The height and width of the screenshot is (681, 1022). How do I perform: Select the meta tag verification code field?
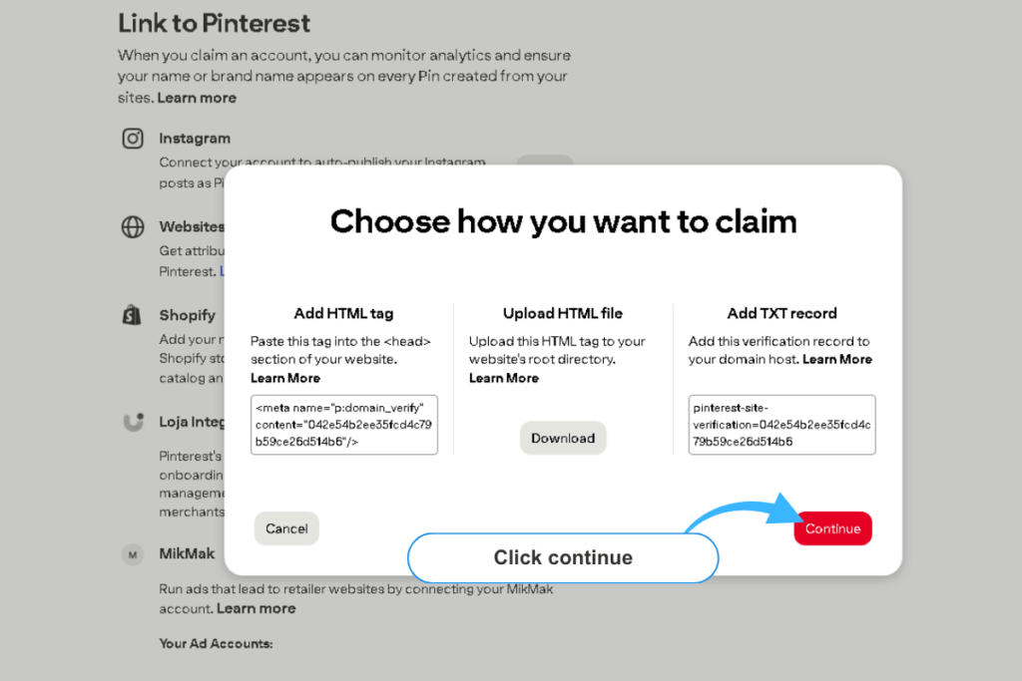(x=343, y=425)
